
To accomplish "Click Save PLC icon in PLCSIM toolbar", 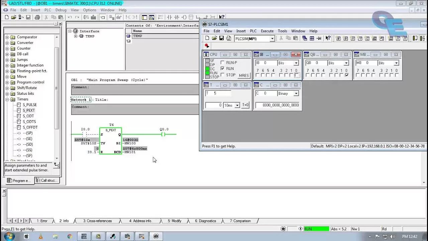I will click(221, 38).
